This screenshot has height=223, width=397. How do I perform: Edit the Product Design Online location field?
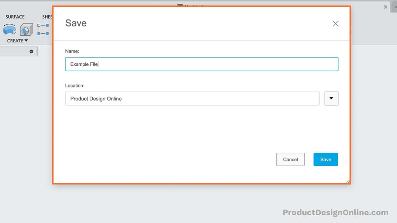[x=192, y=98]
